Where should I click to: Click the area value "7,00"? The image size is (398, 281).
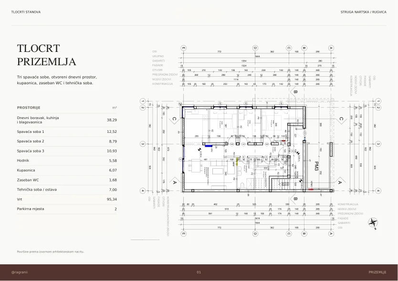point(113,190)
